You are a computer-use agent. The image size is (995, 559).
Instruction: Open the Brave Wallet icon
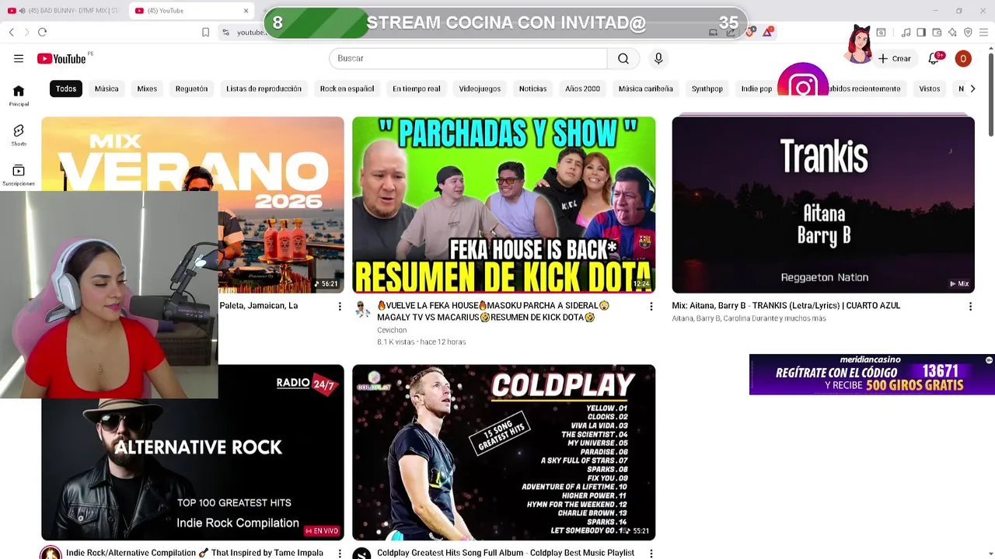click(937, 32)
